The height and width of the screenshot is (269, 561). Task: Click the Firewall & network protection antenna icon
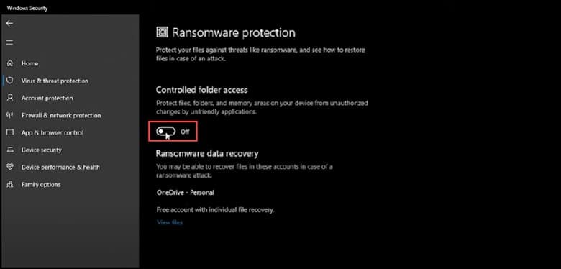pos(10,115)
